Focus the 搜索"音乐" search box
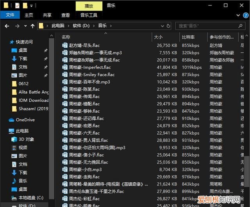Image resolution: width=250 pixels, height=207 pixels. point(207,26)
